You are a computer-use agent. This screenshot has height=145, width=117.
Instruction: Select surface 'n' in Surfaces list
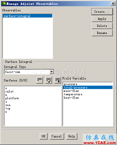pos(33,95)
